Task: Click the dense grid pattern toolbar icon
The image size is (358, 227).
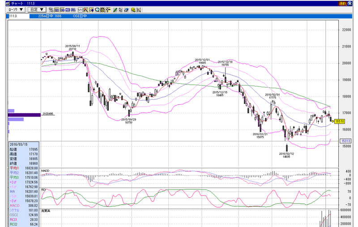Action: (x=102, y=10)
